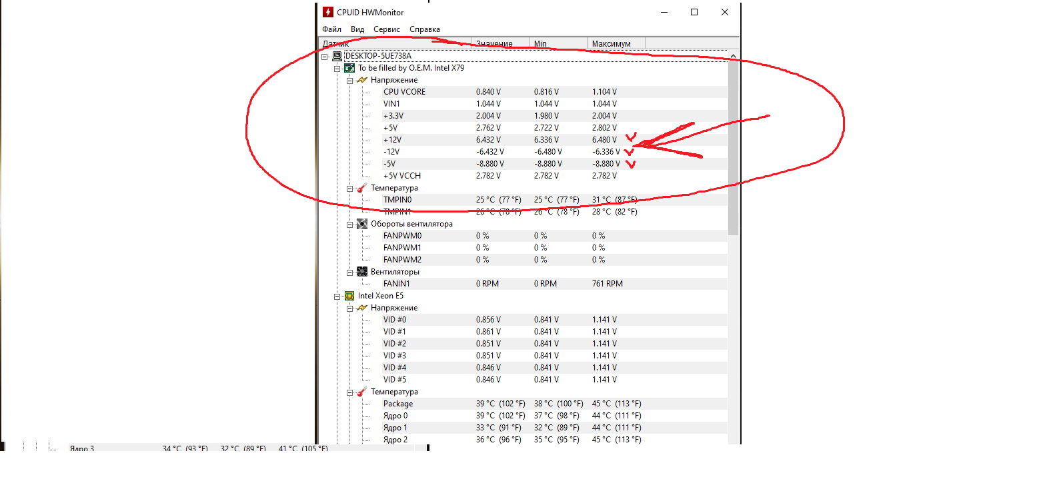Select the DESKTOP-5UE738A computer icon
The height and width of the screenshot is (503, 1063).
pos(337,56)
